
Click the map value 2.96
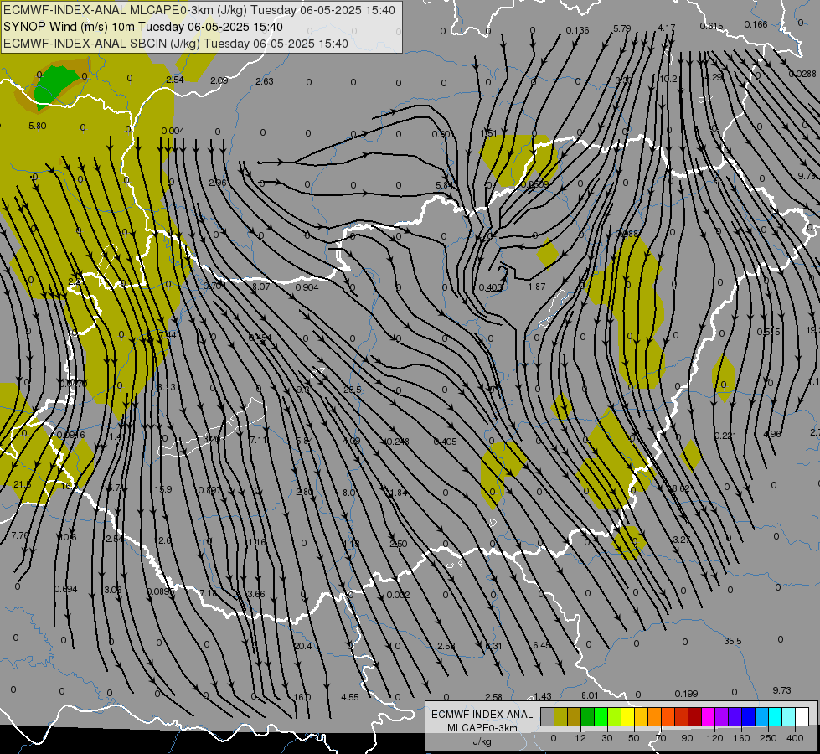point(218,183)
